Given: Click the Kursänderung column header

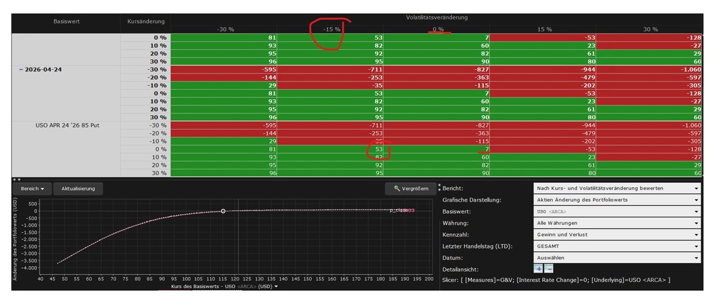Looking at the screenshot, I should 145,21.
